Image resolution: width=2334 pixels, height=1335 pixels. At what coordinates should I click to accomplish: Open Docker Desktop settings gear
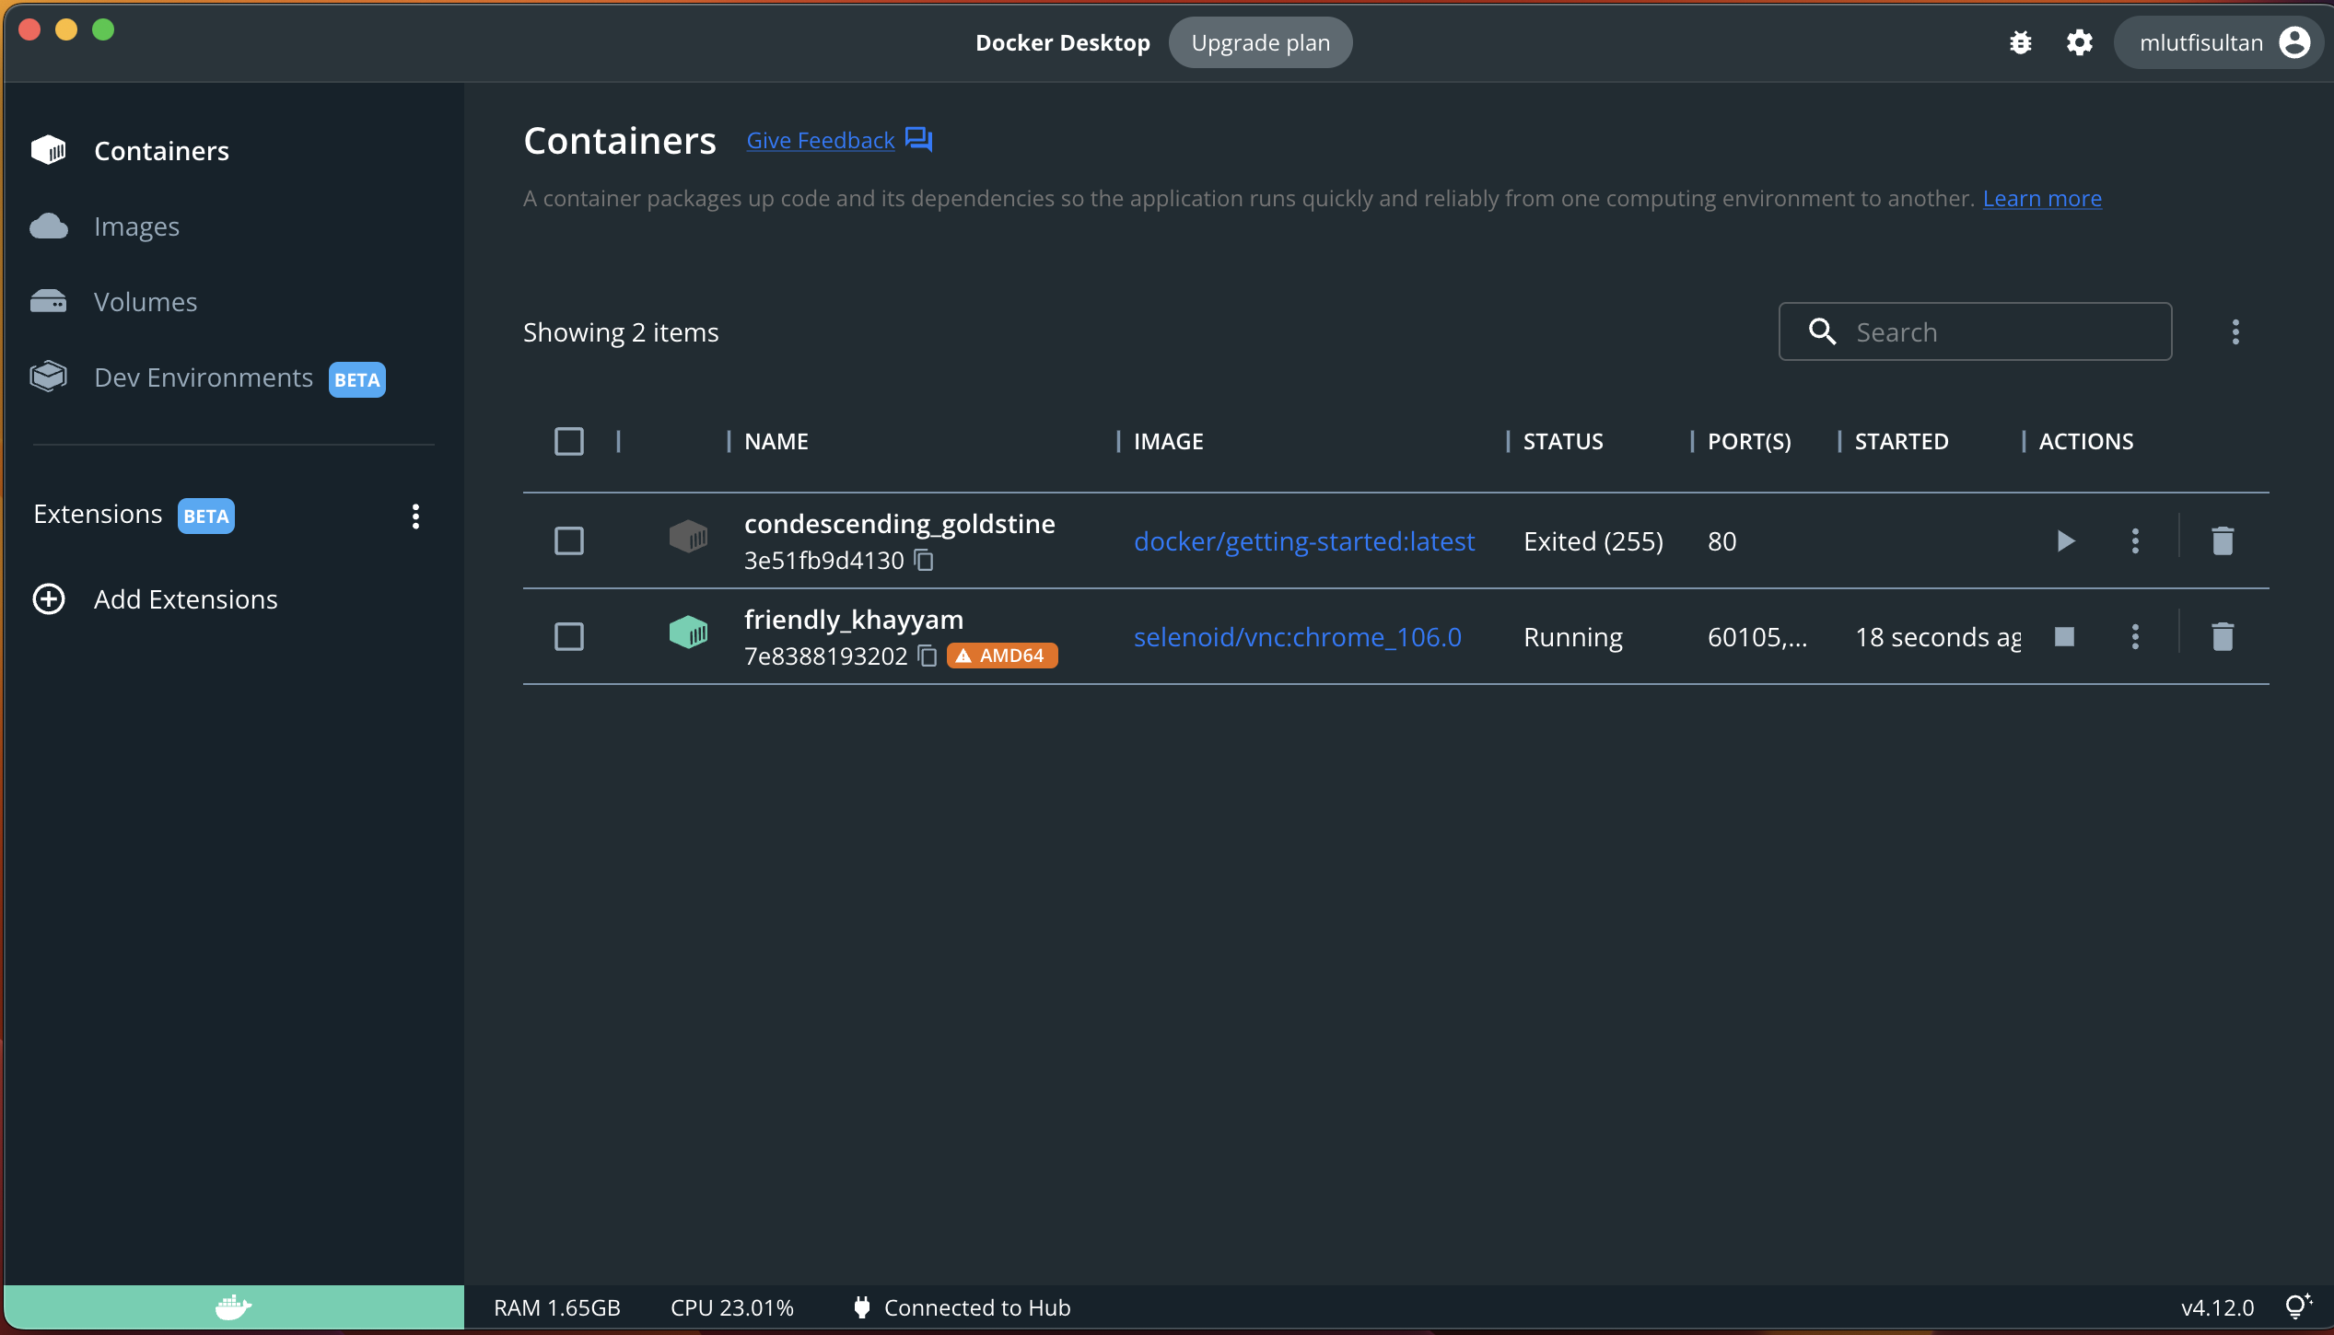2080,42
